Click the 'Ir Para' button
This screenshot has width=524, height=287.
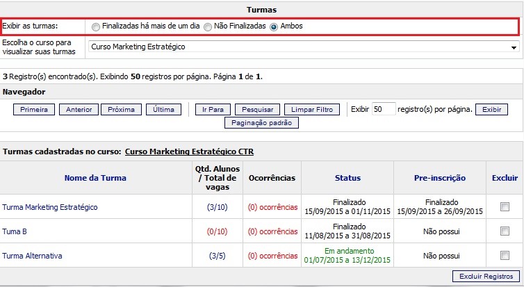pyautogui.click(x=213, y=110)
